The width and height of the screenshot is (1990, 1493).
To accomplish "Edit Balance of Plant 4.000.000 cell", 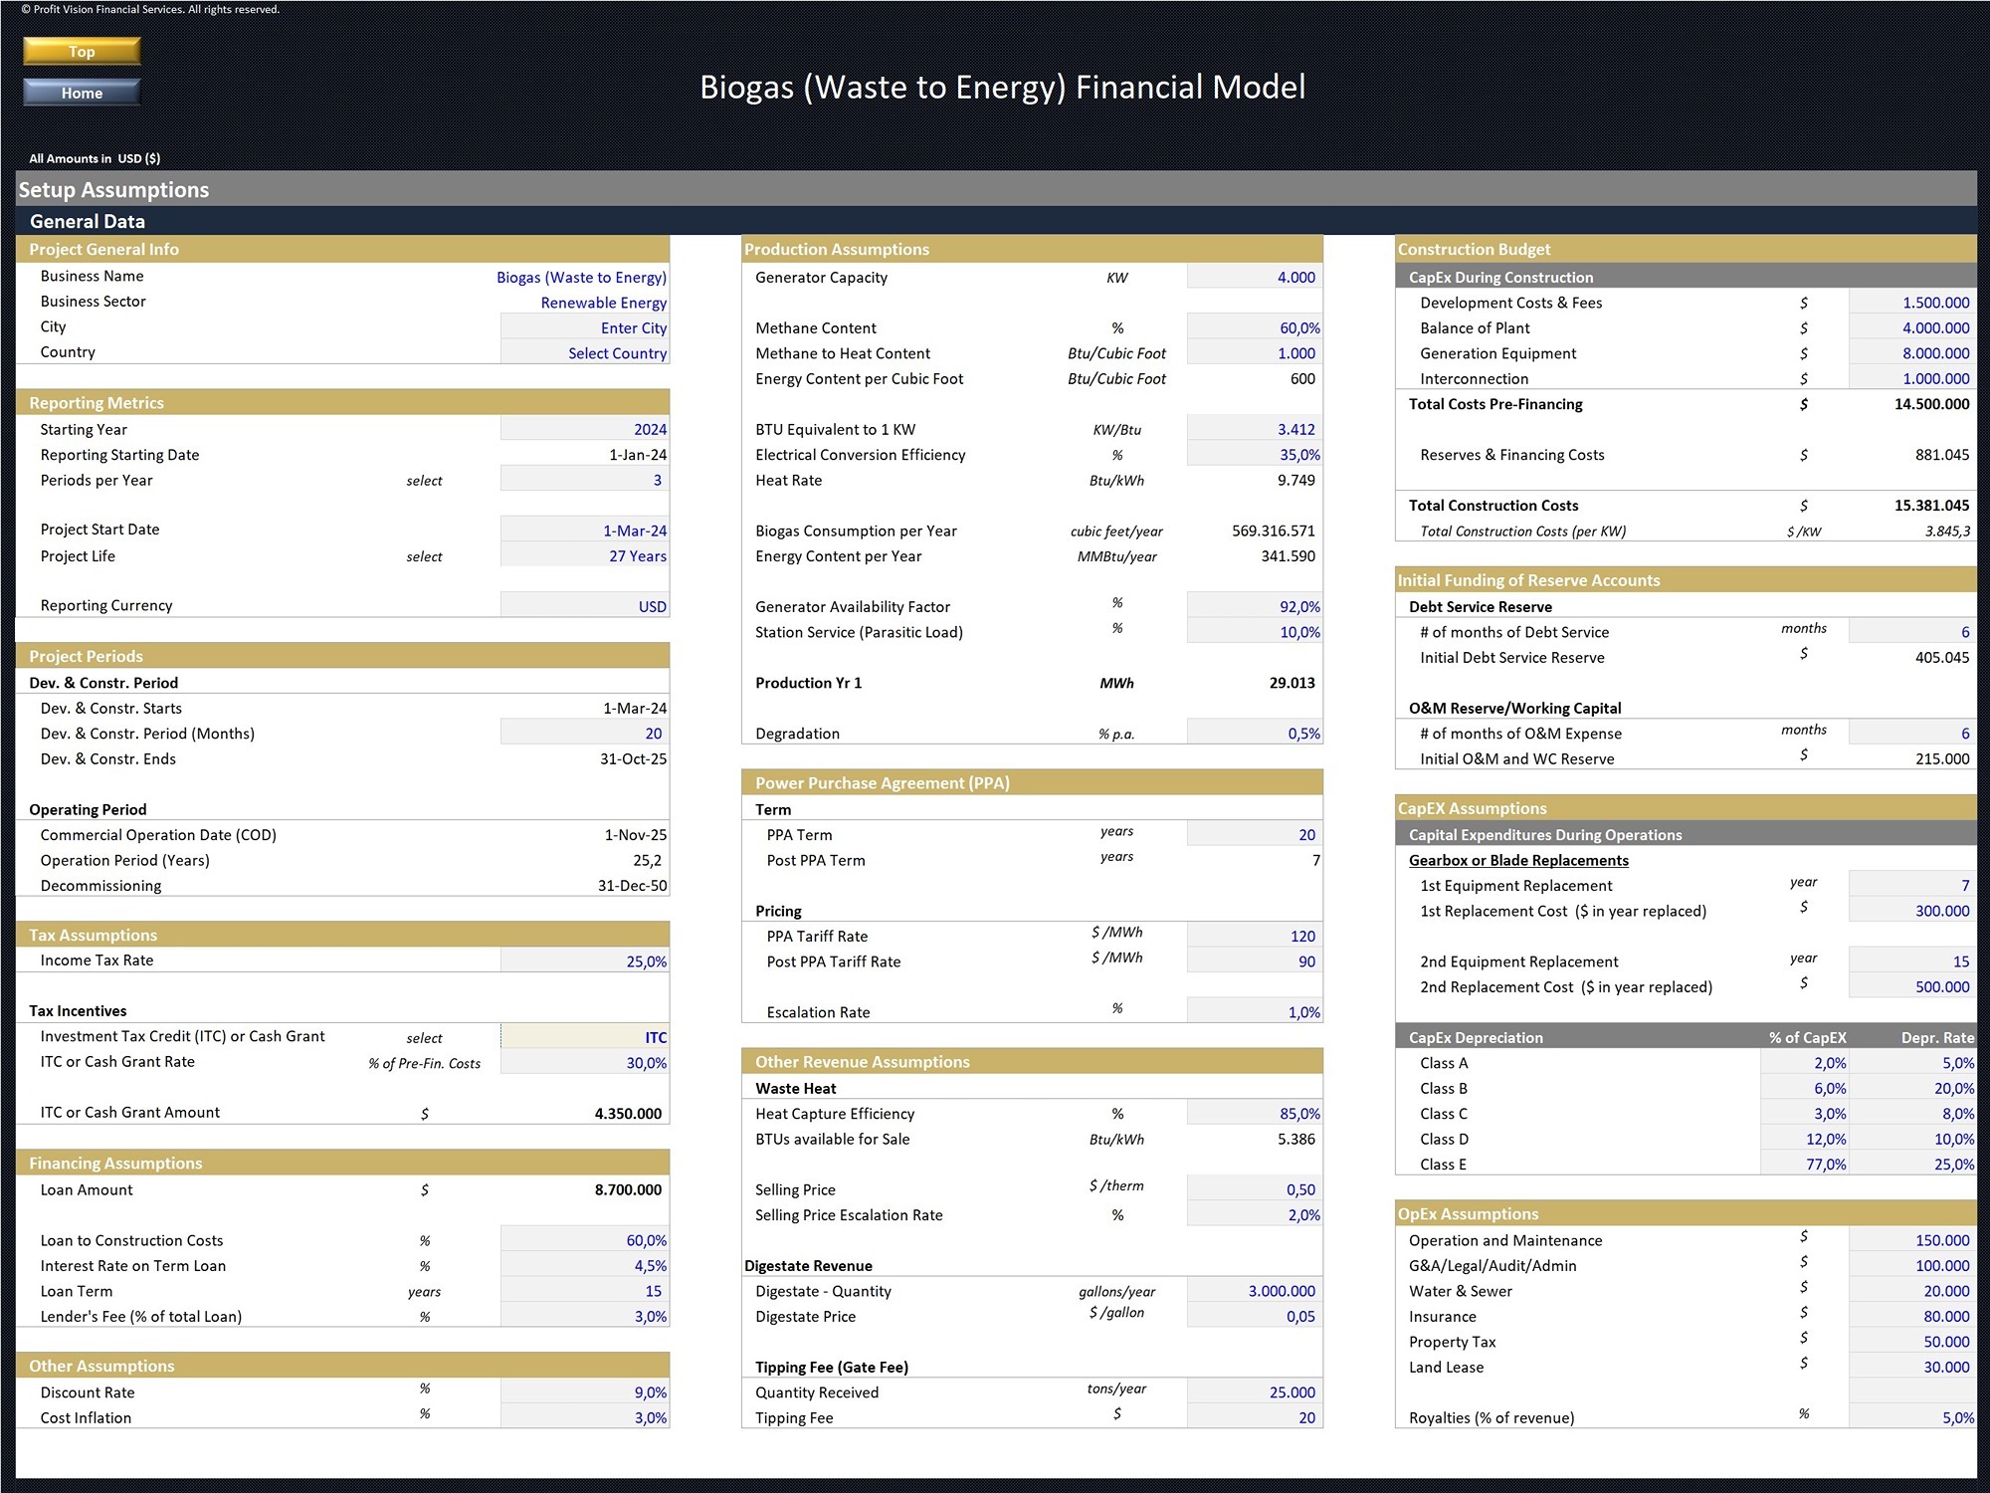I will coord(1912,327).
